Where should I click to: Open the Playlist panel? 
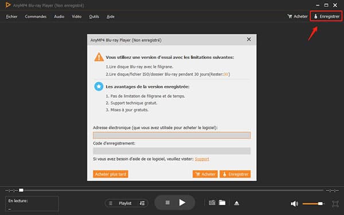pyautogui.click(x=125, y=203)
